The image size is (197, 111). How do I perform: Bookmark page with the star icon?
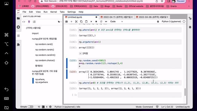click(162, 1)
